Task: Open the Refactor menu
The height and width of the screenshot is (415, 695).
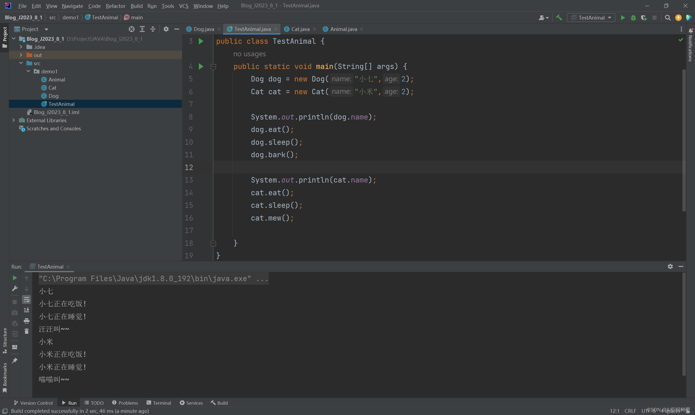Action: coord(115,6)
